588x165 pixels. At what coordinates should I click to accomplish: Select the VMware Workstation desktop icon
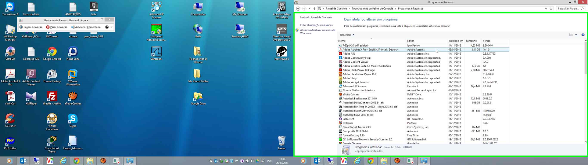tap(73, 78)
